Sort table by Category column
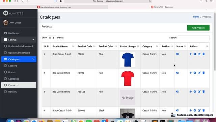216x122 pixels. [150, 46]
